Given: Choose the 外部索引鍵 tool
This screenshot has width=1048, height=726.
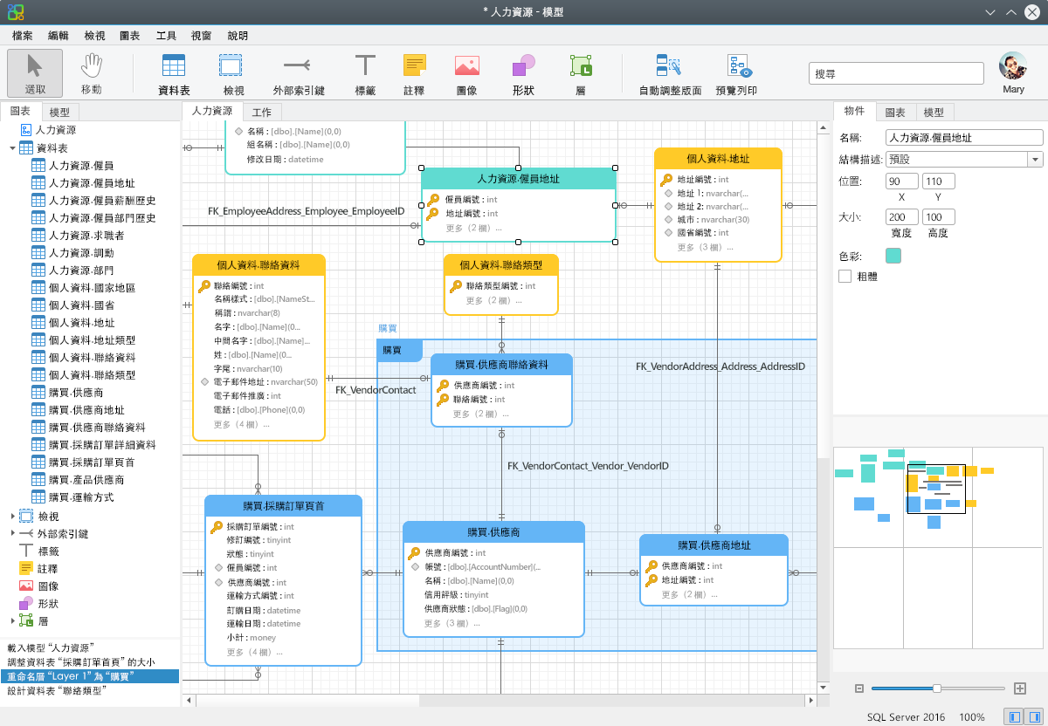Looking at the screenshot, I should tap(298, 72).
